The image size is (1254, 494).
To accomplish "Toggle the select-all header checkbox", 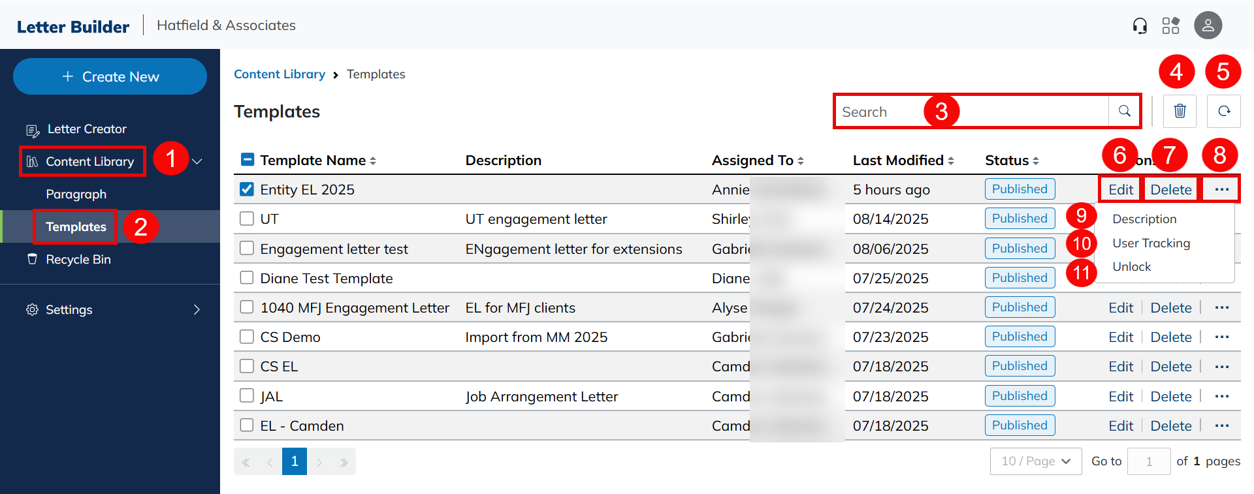I will (x=248, y=160).
